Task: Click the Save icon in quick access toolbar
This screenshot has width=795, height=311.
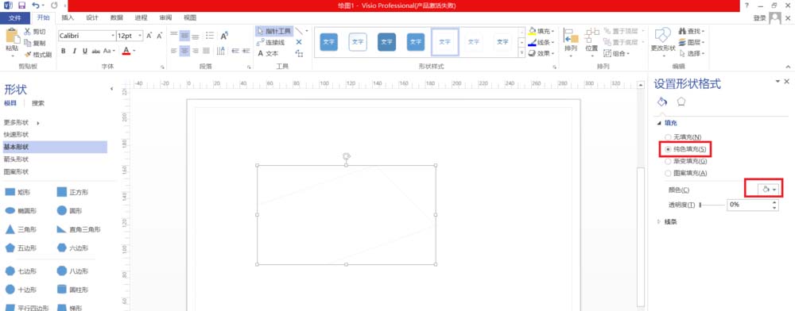Action: point(21,5)
